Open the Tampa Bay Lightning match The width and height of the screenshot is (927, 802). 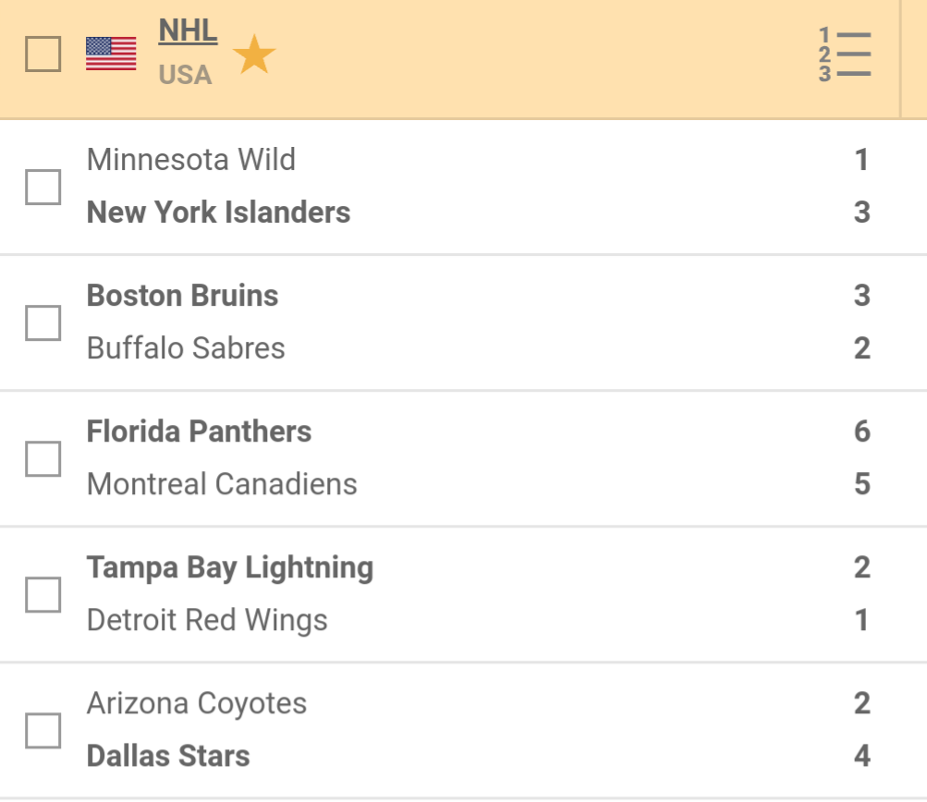(229, 567)
